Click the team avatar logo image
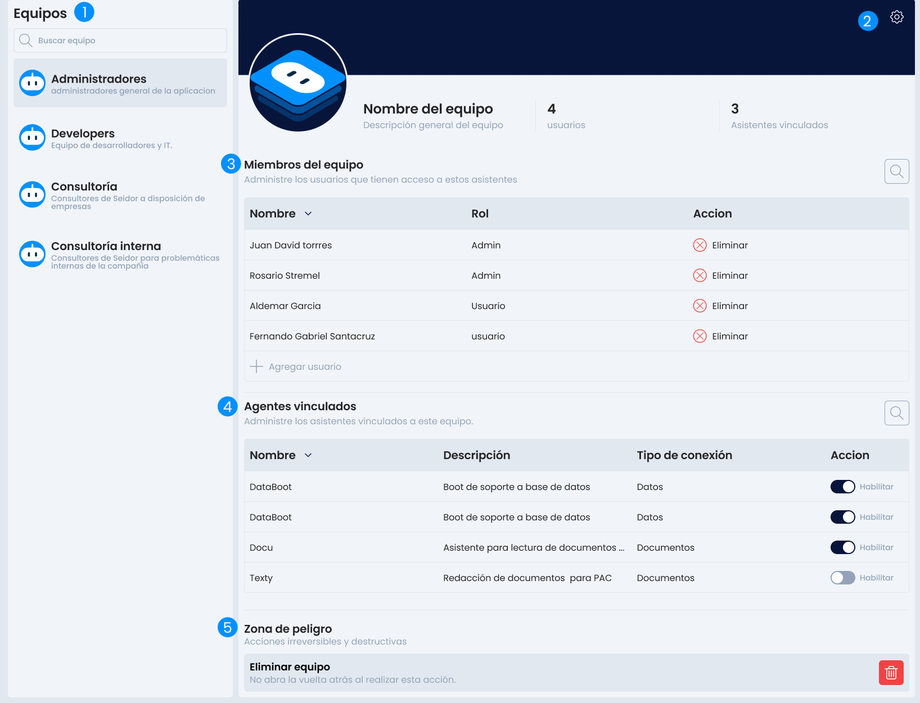The width and height of the screenshot is (920, 703). click(x=298, y=83)
